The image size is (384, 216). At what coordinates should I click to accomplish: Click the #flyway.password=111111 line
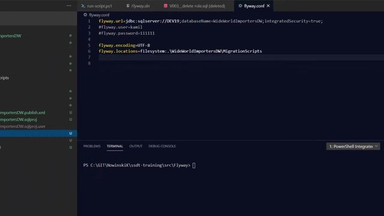click(127, 33)
